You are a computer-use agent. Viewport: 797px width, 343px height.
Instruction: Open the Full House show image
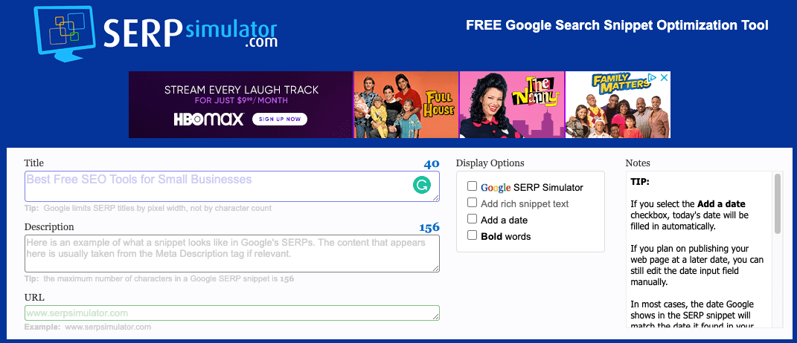406,105
